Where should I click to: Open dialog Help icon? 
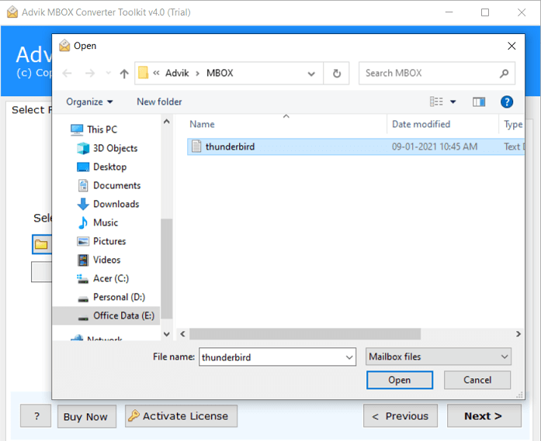tap(507, 102)
